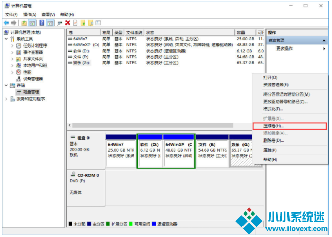Image resolution: width=332 pixels, height=237 pixels.
Task: Expand the 事件查看器 node
Action: coord(12,52)
